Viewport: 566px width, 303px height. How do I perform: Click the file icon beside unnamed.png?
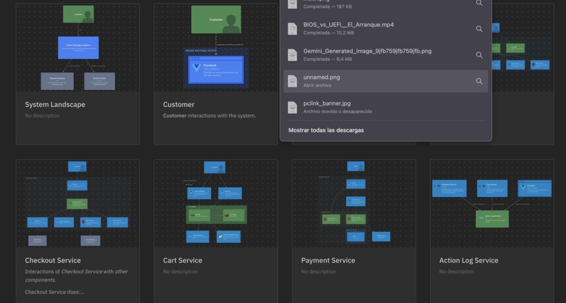pyautogui.click(x=292, y=81)
